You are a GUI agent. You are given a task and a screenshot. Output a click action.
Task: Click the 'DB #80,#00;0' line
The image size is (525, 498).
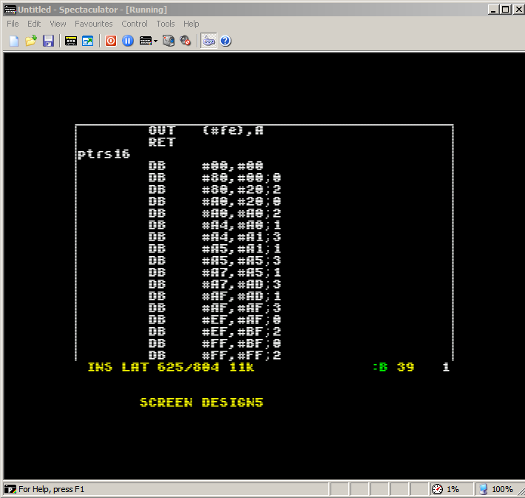(x=214, y=178)
